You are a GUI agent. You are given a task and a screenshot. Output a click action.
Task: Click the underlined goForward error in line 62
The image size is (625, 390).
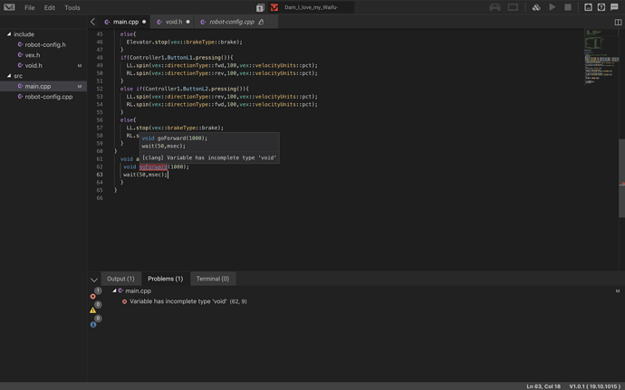(x=153, y=166)
